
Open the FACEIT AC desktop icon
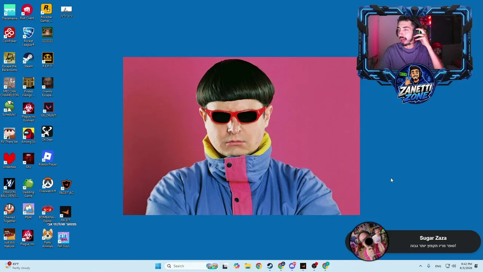pyautogui.click(x=66, y=187)
